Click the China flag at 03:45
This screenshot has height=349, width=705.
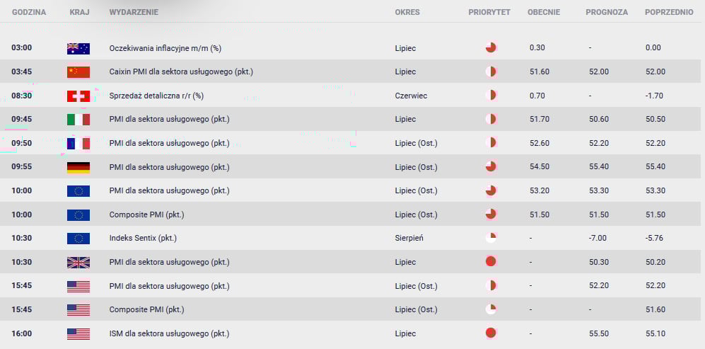click(78, 72)
